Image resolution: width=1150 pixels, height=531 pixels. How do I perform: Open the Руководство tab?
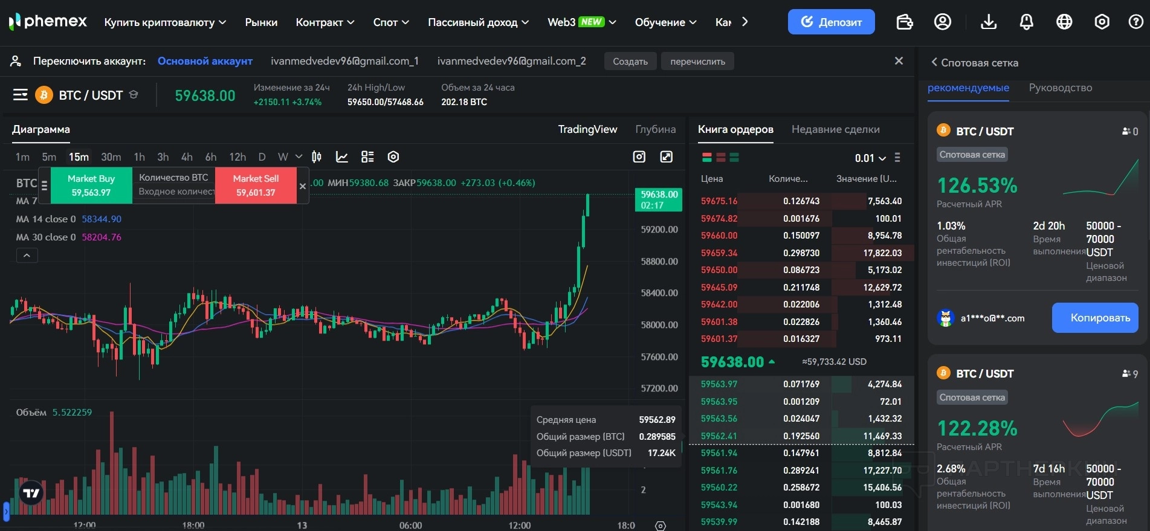pyautogui.click(x=1061, y=88)
